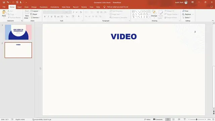Undo the last action
The width and height of the screenshot is (215, 121).
(8, 2)
